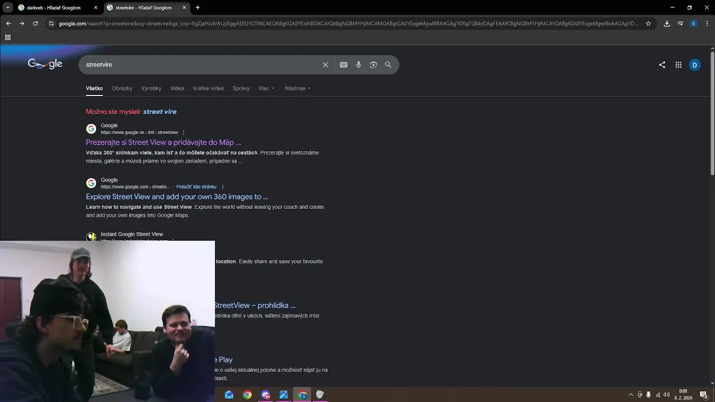
Task: Open the Chrome profile button
Action: coord(694,23)
